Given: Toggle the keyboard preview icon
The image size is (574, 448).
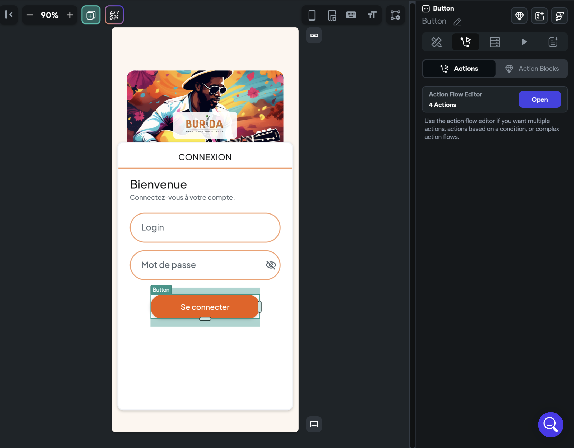Looking at the screenshot, I should tap(351, 15).
